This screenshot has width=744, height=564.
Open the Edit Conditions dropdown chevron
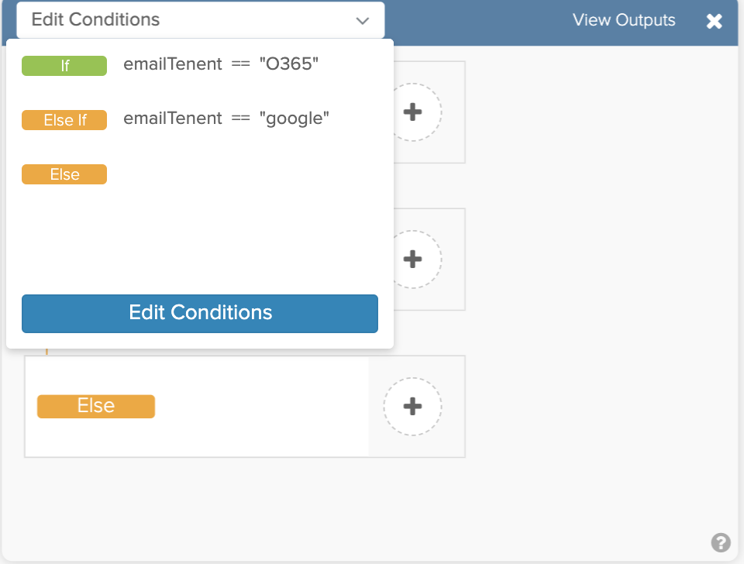(362, 20)
